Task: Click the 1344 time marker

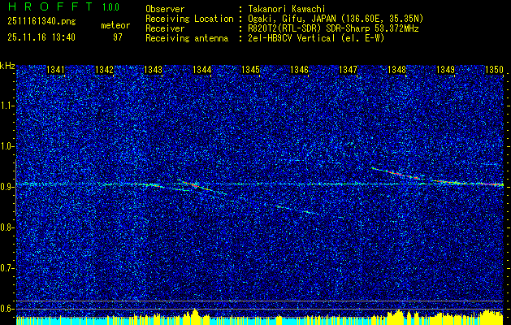Action: pyautogui.click(x=201, y=70)
